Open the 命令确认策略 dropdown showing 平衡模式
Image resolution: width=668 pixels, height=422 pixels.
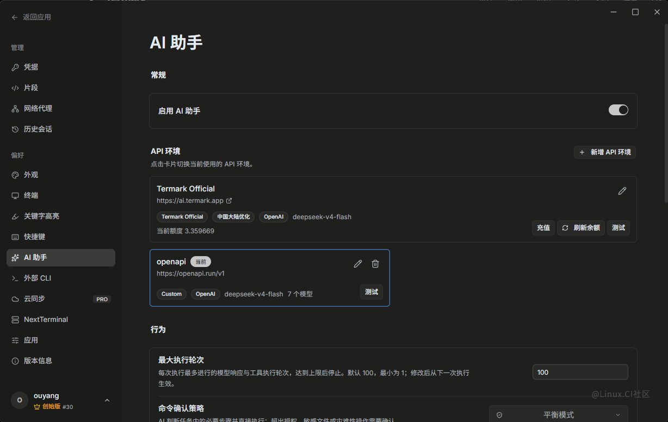pos(559,414)
